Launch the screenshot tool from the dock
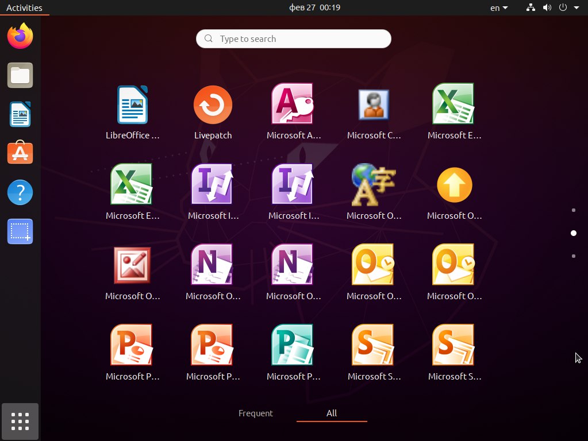This screenshot has height=441, width=588. [20, 231]
